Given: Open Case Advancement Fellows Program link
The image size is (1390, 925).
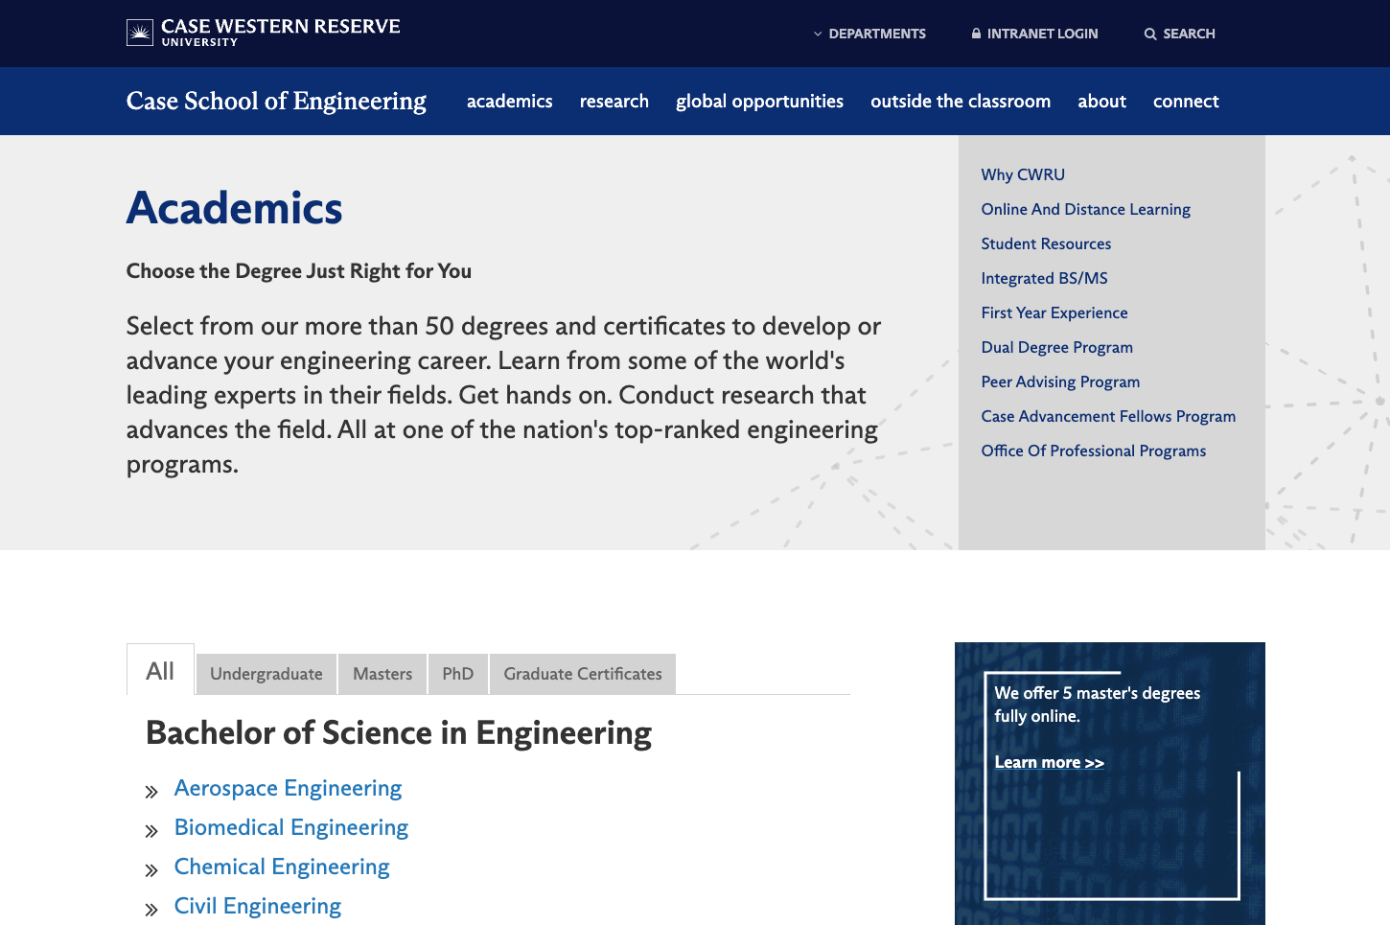Looking at the screenshot, I should 1108,416.
